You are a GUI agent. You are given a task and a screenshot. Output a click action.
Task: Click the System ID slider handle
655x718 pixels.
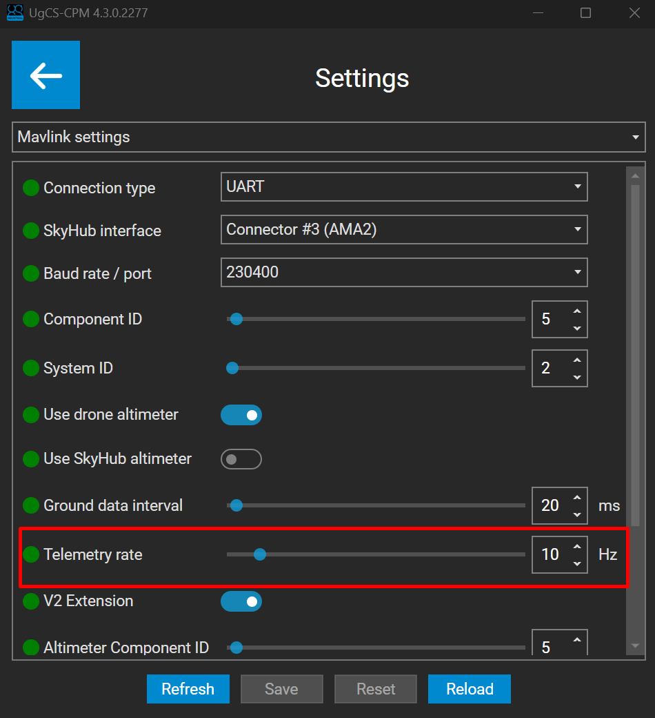(232, 368)
